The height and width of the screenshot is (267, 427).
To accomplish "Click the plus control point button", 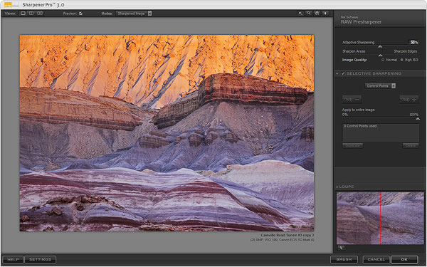I will point(409,100).
